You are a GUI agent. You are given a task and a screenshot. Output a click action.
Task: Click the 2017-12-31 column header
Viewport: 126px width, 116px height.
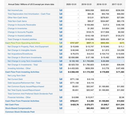[x=117, y=4]
